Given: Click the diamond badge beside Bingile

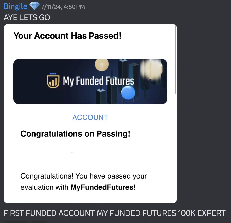Looking at the screenshot, I should coord(34,6).
